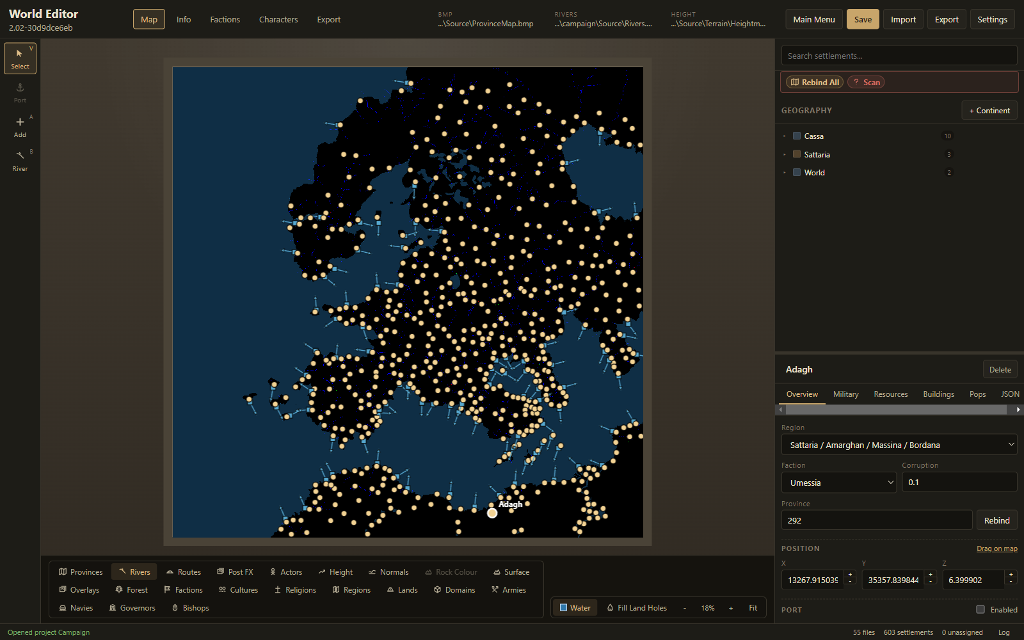Tick the Port Enabled checkbox

[x=980, y=609]
